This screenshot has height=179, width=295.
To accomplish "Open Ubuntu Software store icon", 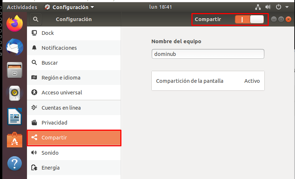I will click(15, 140).
